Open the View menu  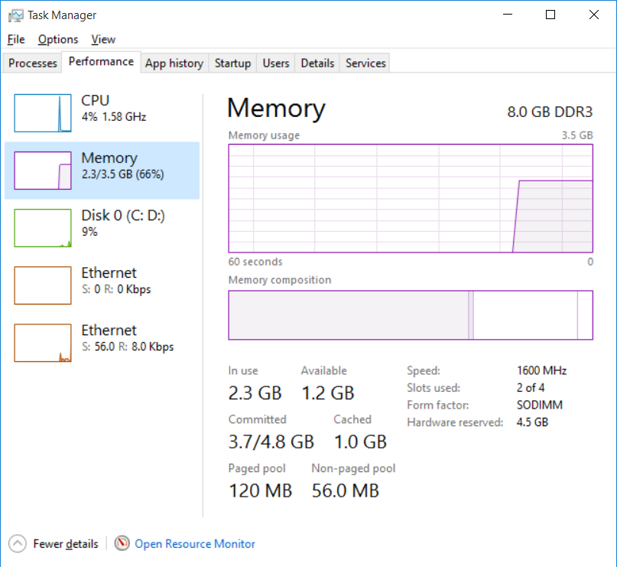point(103,39)
